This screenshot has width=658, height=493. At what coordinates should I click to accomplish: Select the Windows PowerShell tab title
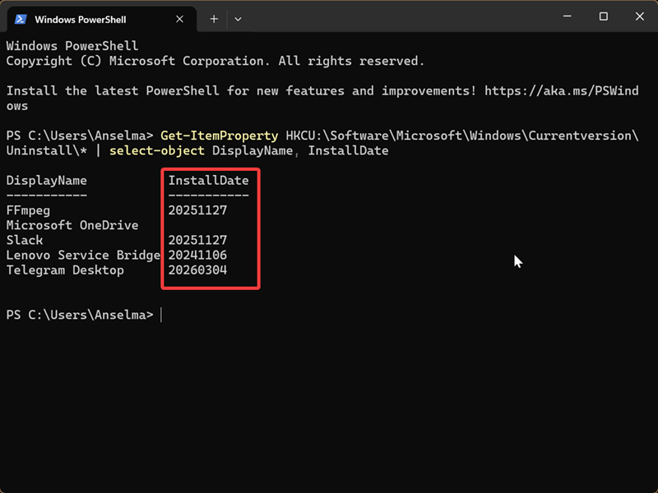coord(79,18)
